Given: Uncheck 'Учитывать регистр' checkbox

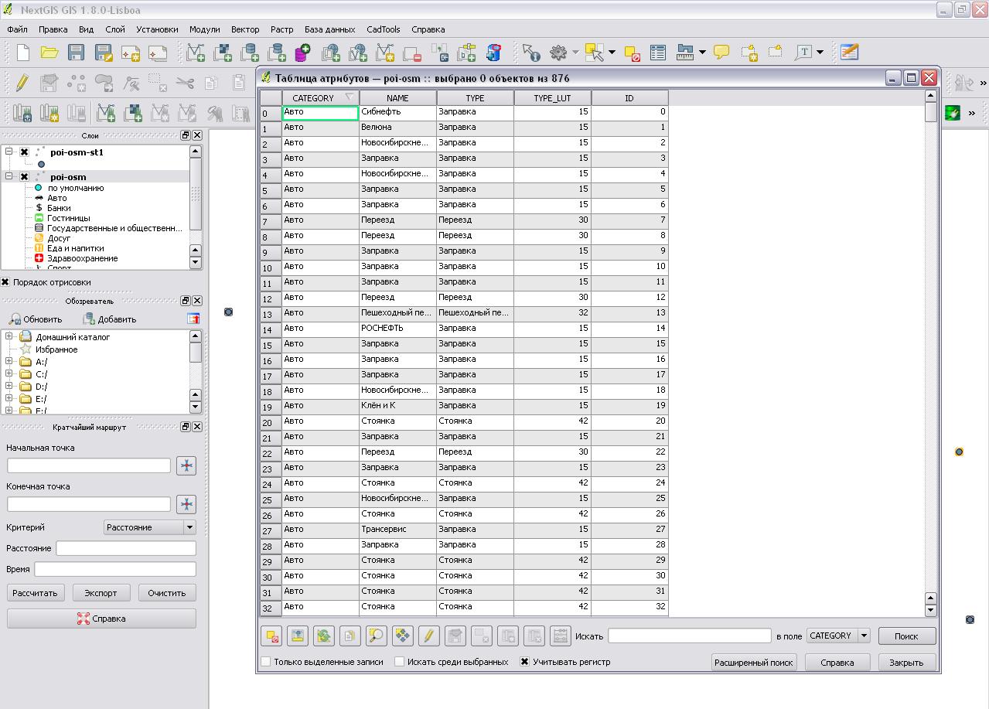Looking at the screenshot, I should [x=525, y=662].
